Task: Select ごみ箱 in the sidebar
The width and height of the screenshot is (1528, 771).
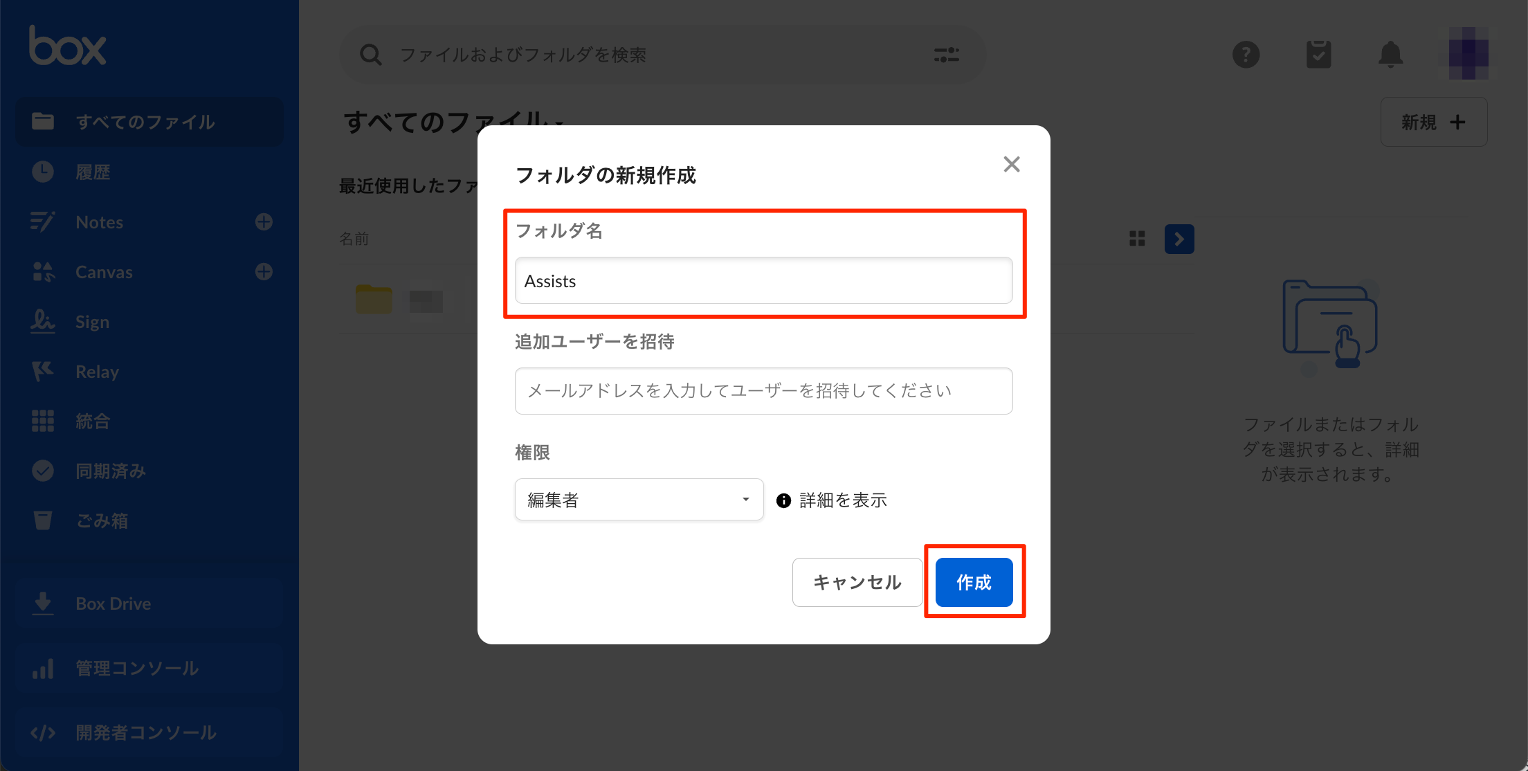Action: click(x=102, y=520)
